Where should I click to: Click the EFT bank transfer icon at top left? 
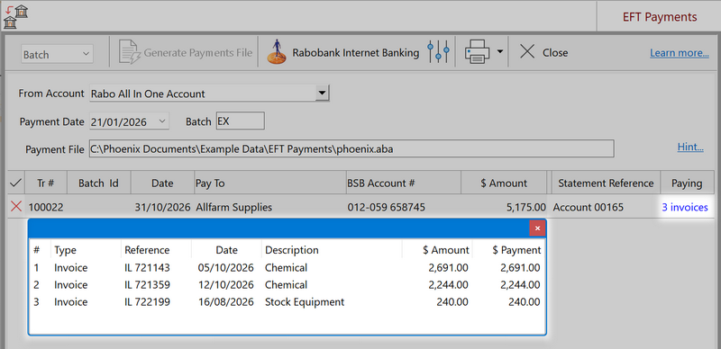(15, 16)
